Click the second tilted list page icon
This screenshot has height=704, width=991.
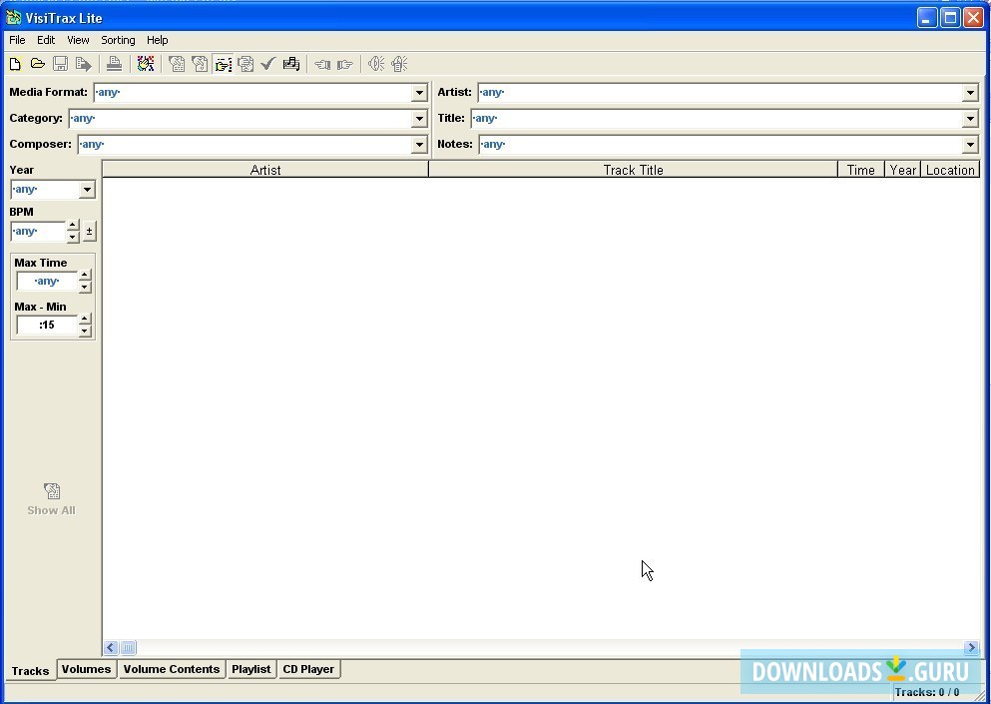(x=200, y=64)
